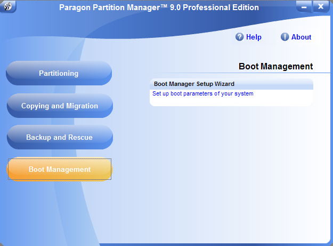This screenshot has height=246, width=333.
Task: Click the exclamation mark About icon
Action: click(x=285, y=37)
